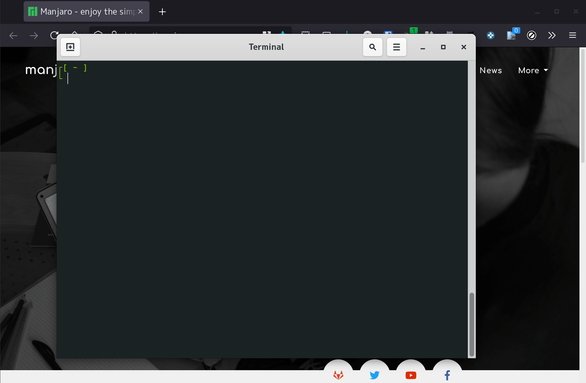Viewport: 586px width, 383px height.
Task: Open the Twitter social link
Action: 374,375
